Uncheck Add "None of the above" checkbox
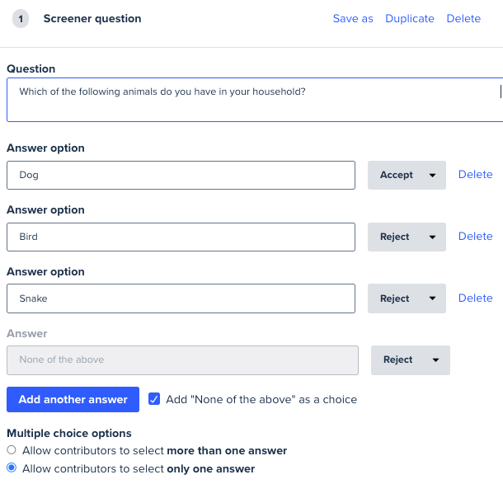 [x=154, y=399]
